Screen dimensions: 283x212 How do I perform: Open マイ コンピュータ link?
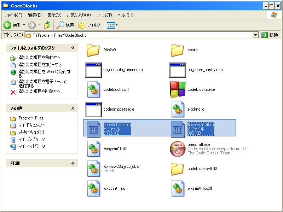[31, 139]
